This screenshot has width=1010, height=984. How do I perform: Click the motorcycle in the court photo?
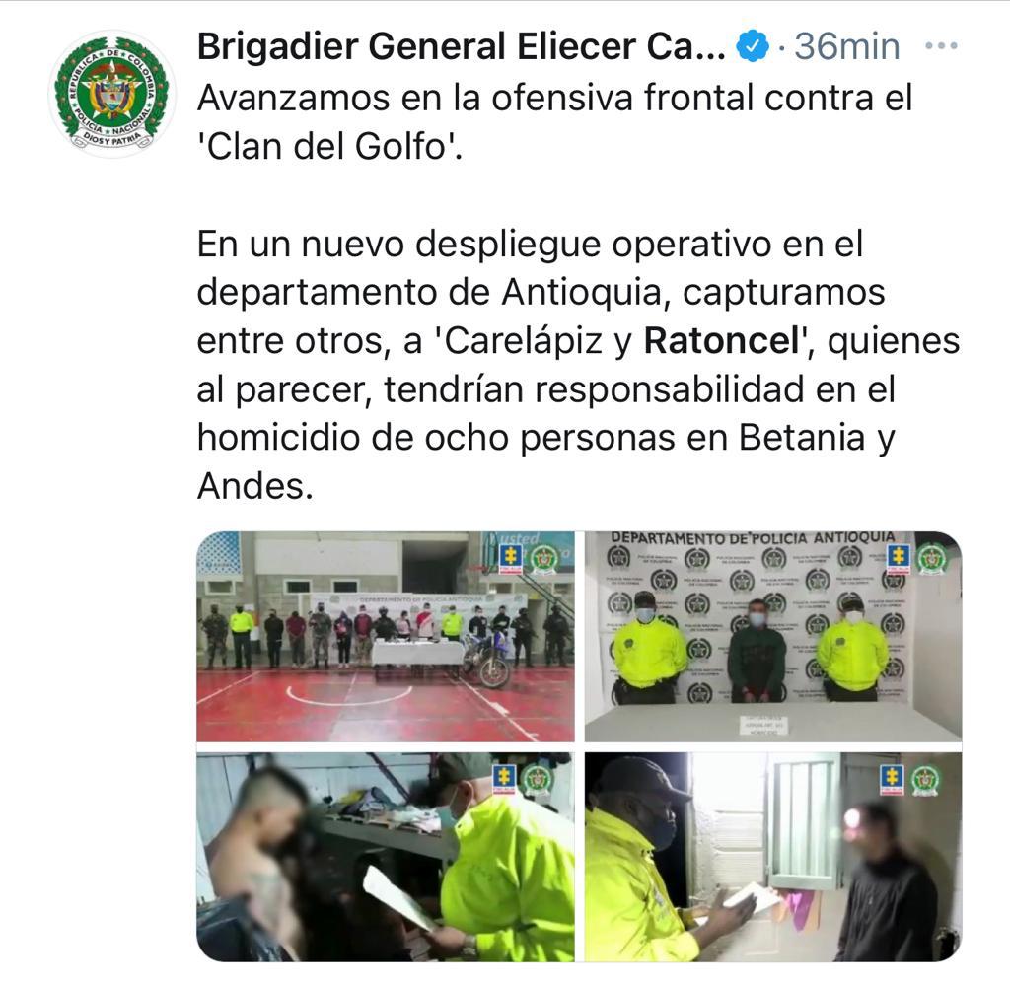[488, 660]
